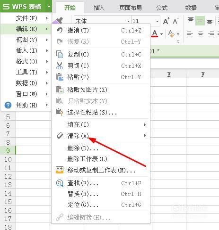Open the 窗口(W) menu

click(26, 94)
